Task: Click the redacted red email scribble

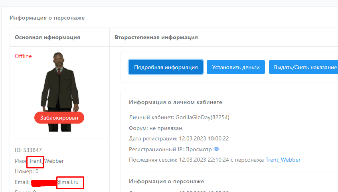Action: (x=44, y=183)
